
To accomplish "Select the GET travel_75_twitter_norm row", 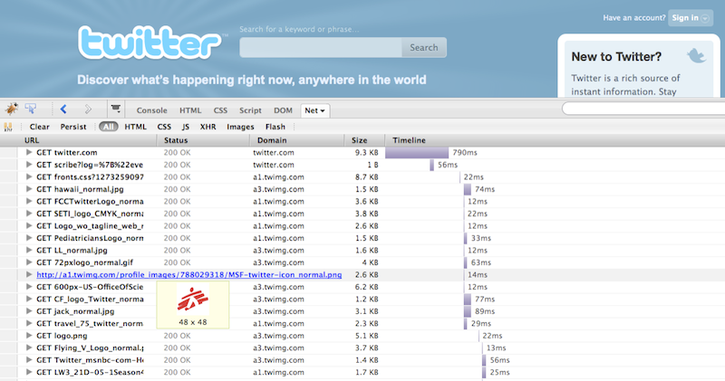I will [362, 323].
